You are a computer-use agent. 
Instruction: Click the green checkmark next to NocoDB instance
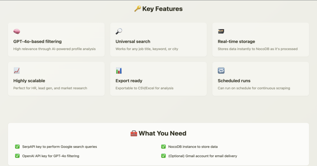(x=163, y=146)
